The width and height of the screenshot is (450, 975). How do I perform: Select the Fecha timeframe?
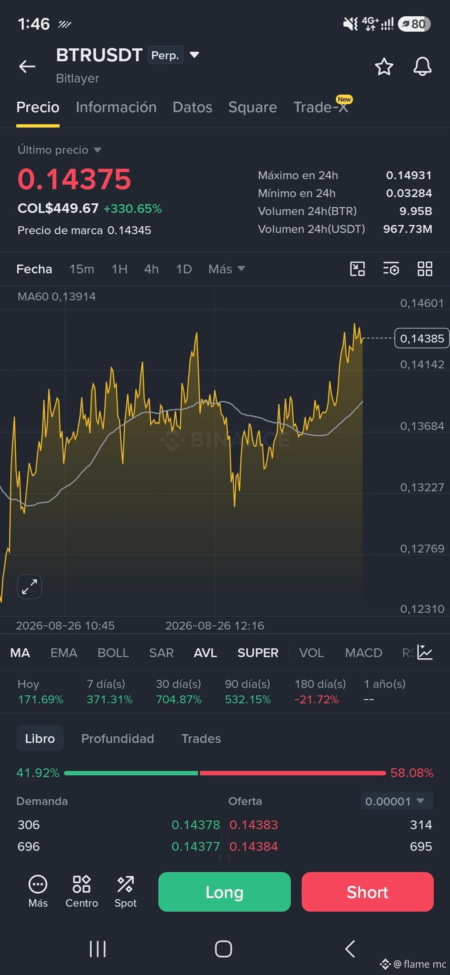pyautogui.click(x=34, y=269)
